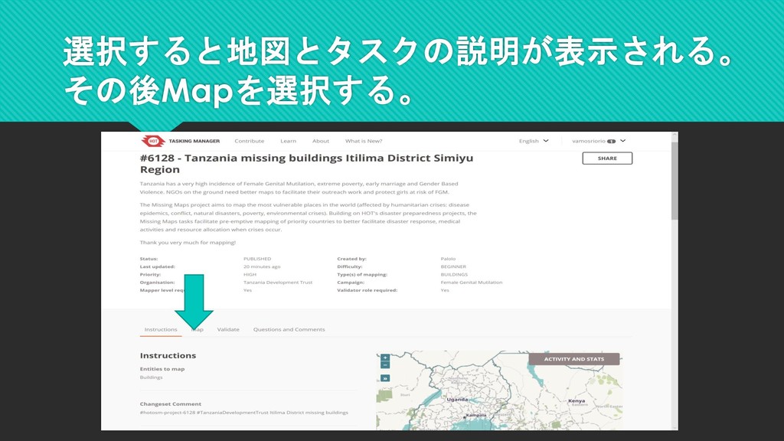Viewport: 784px width, 441px height.
Task: Click the Kampala label on the map
Action: pos(475,416)
